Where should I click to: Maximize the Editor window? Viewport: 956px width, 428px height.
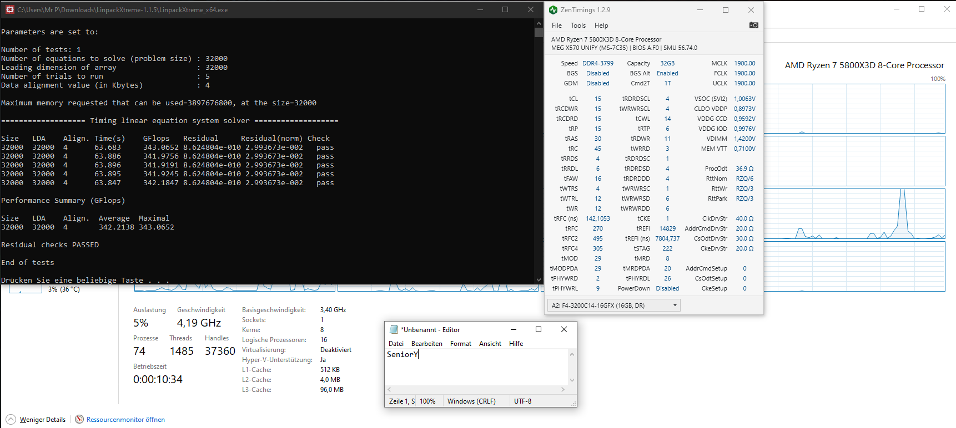point(538,329)
